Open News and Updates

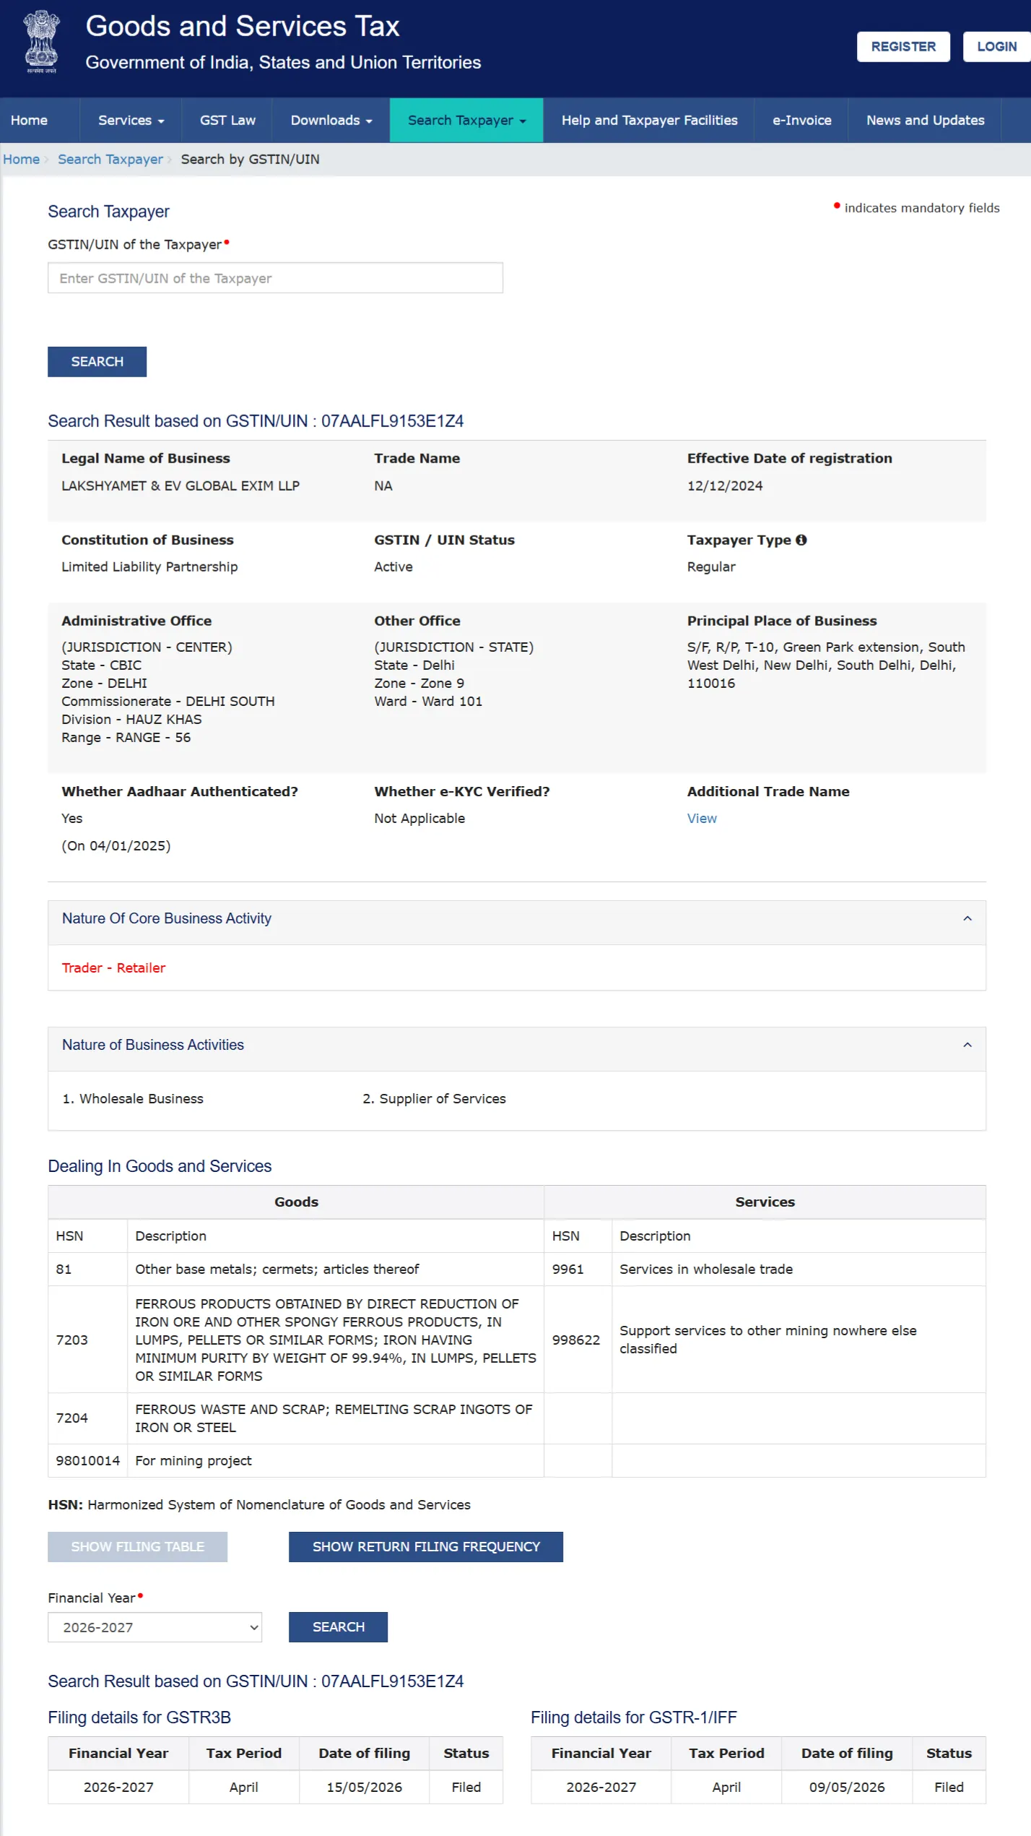coord(925,121)
